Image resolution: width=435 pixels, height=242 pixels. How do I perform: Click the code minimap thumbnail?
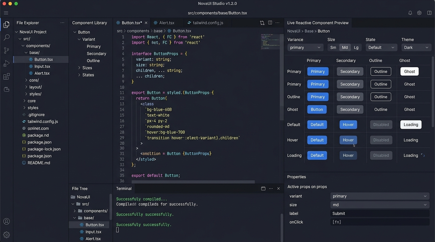[270, 42]
